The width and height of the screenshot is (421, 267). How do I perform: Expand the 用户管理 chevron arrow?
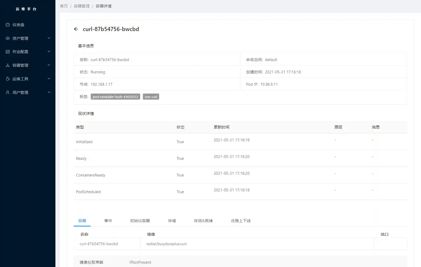[x=49, y=92]
